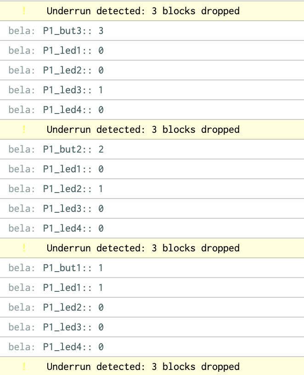This screenshot has height=375, width=304.
Task: Click 'Underrun detected' message directly above P1_but1
Action: coord(143,248)
